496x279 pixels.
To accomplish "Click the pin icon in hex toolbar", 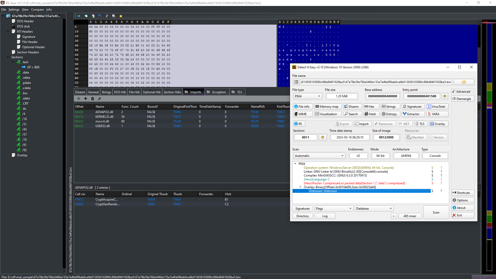I will click(x=107, y=16).
